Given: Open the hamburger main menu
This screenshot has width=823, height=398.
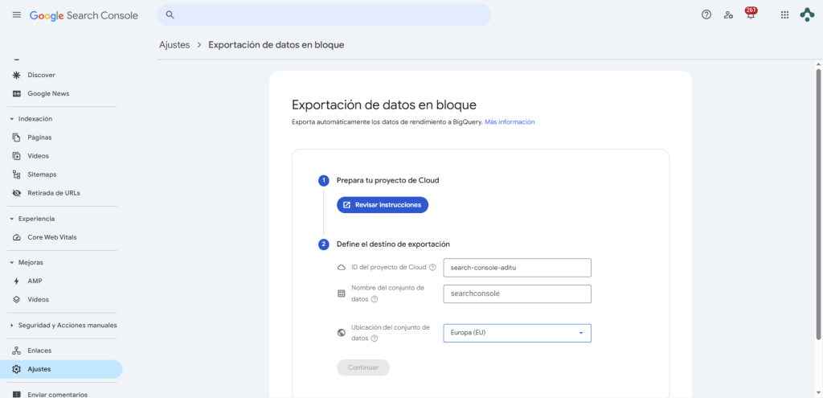Looking at the screenshot, I should [16, 15].
